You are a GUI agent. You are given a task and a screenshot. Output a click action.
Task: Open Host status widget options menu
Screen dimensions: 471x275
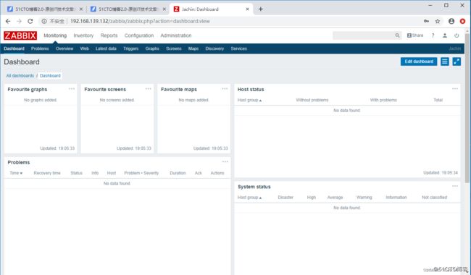click(455, 89)
